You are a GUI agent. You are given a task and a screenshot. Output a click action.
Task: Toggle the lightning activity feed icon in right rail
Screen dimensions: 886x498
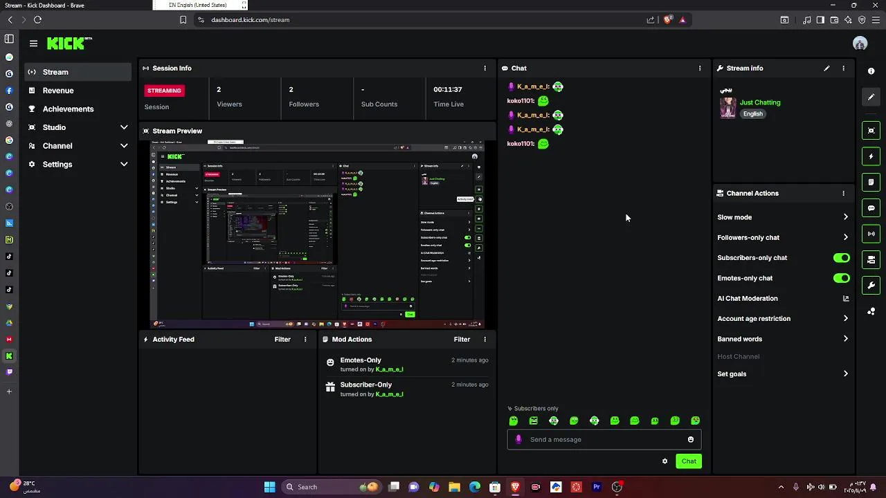click(871, 156)
